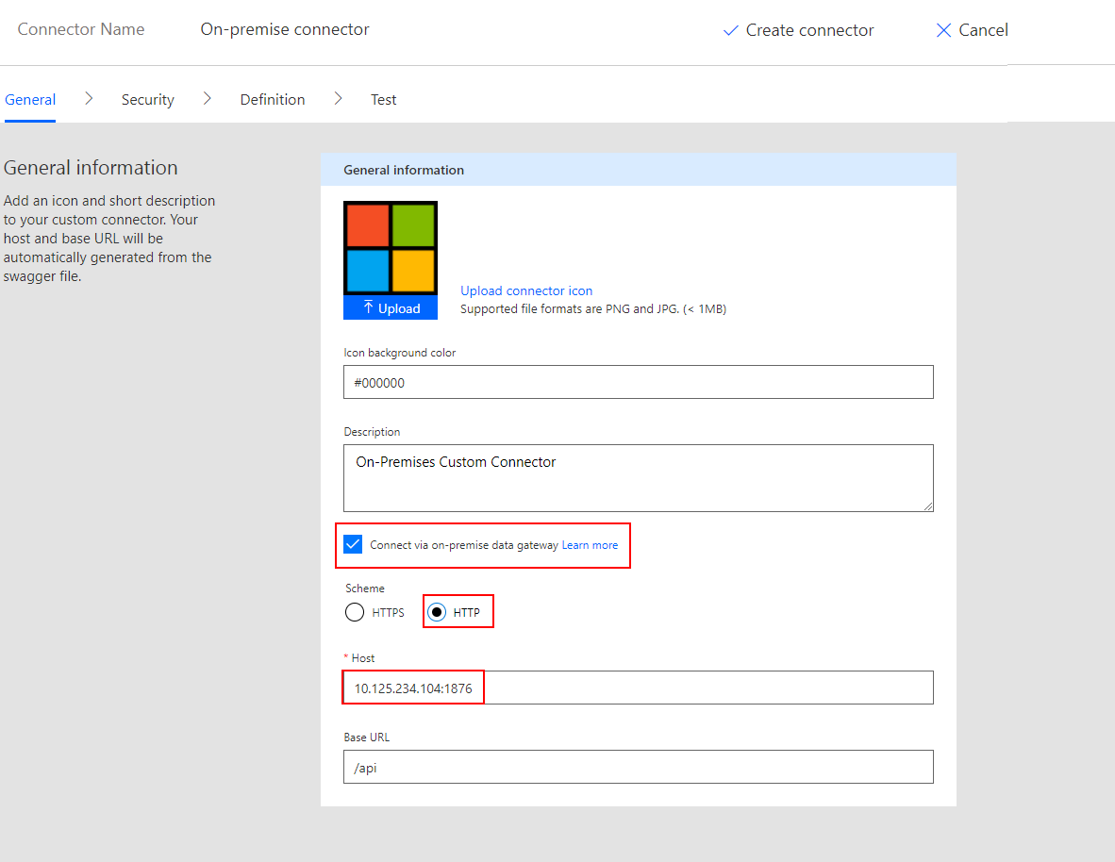
Task: Click the Create connector checkmark icon
Action: pos(730,30)
